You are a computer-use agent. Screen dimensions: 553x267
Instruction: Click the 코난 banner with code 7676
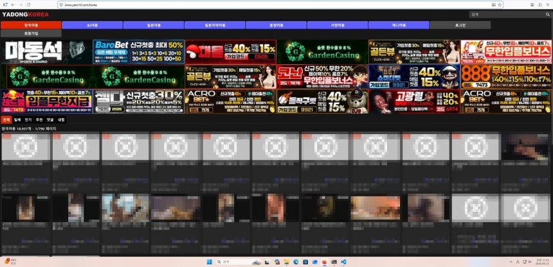point(322,76)
